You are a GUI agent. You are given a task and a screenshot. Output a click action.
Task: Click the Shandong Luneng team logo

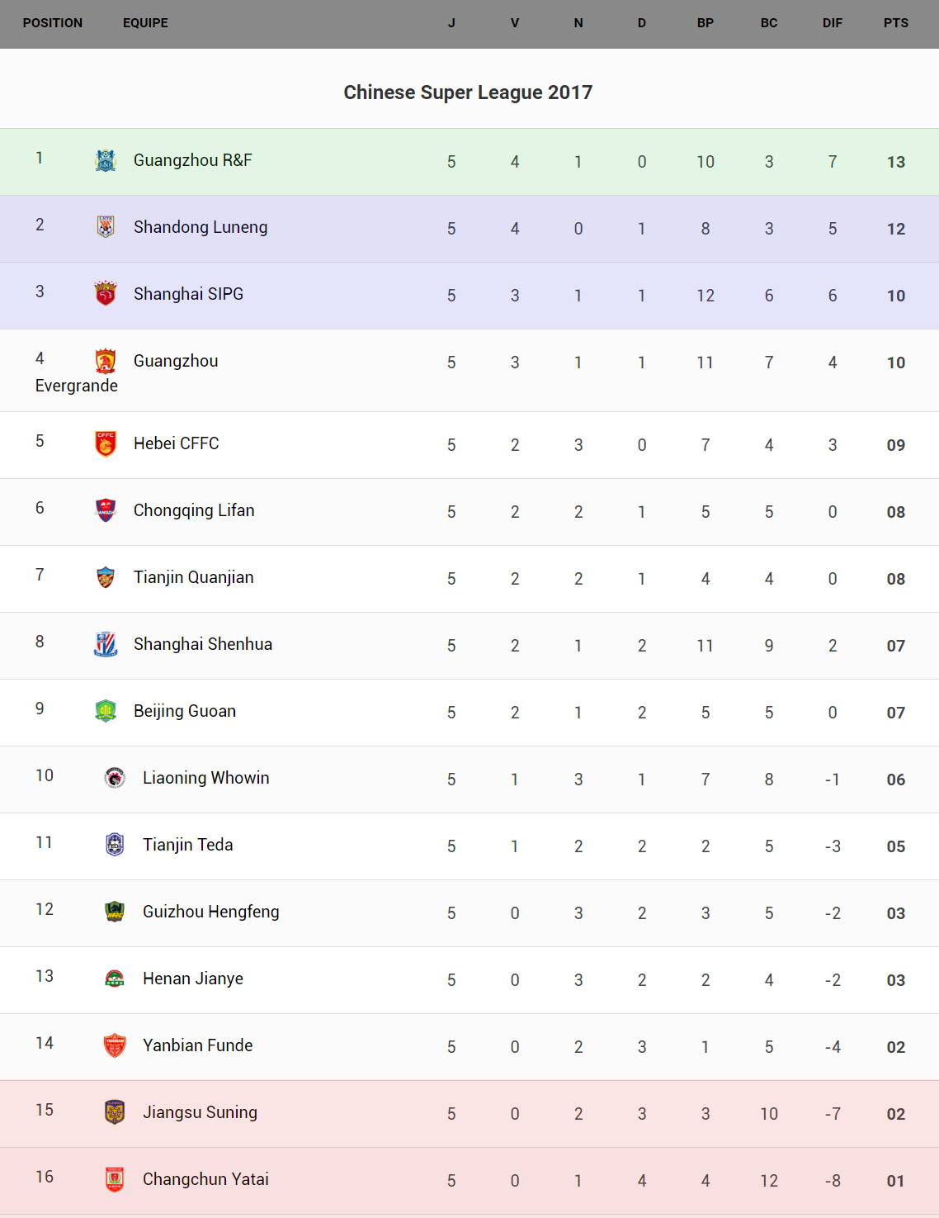106,227
